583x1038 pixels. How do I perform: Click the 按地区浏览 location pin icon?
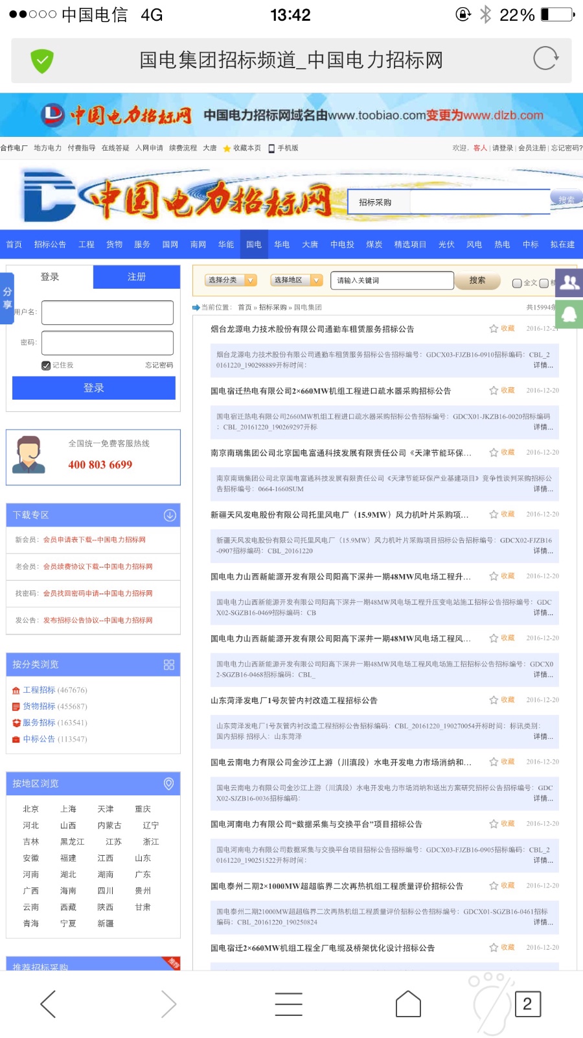pyautogui.click(x=168, y=784)
